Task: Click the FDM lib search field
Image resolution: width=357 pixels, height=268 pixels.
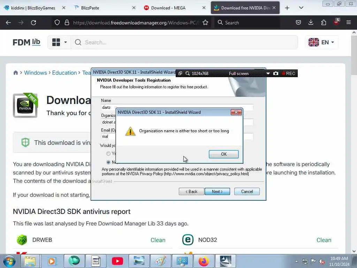Action: click(184, 42)
